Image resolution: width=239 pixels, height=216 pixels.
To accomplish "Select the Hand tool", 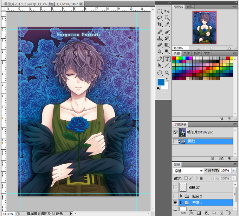I will [x=160, y=73].
